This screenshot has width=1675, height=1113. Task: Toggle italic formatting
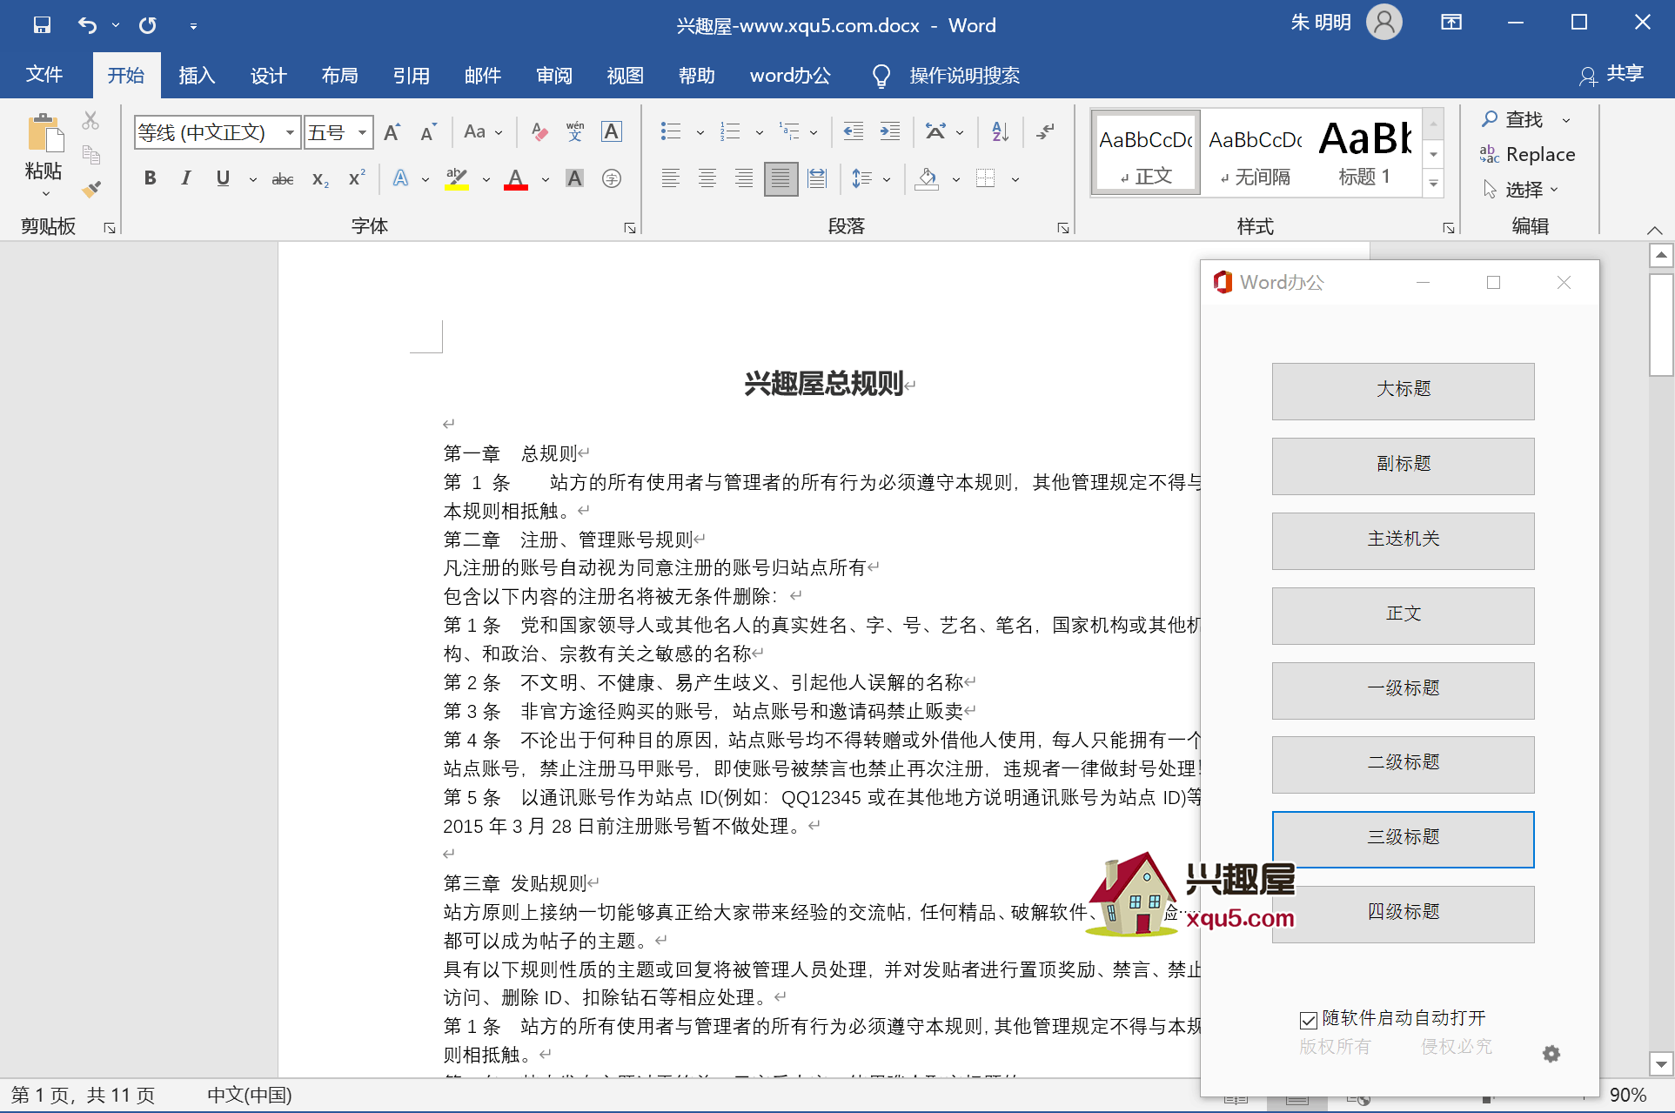(x=186, y=179)
